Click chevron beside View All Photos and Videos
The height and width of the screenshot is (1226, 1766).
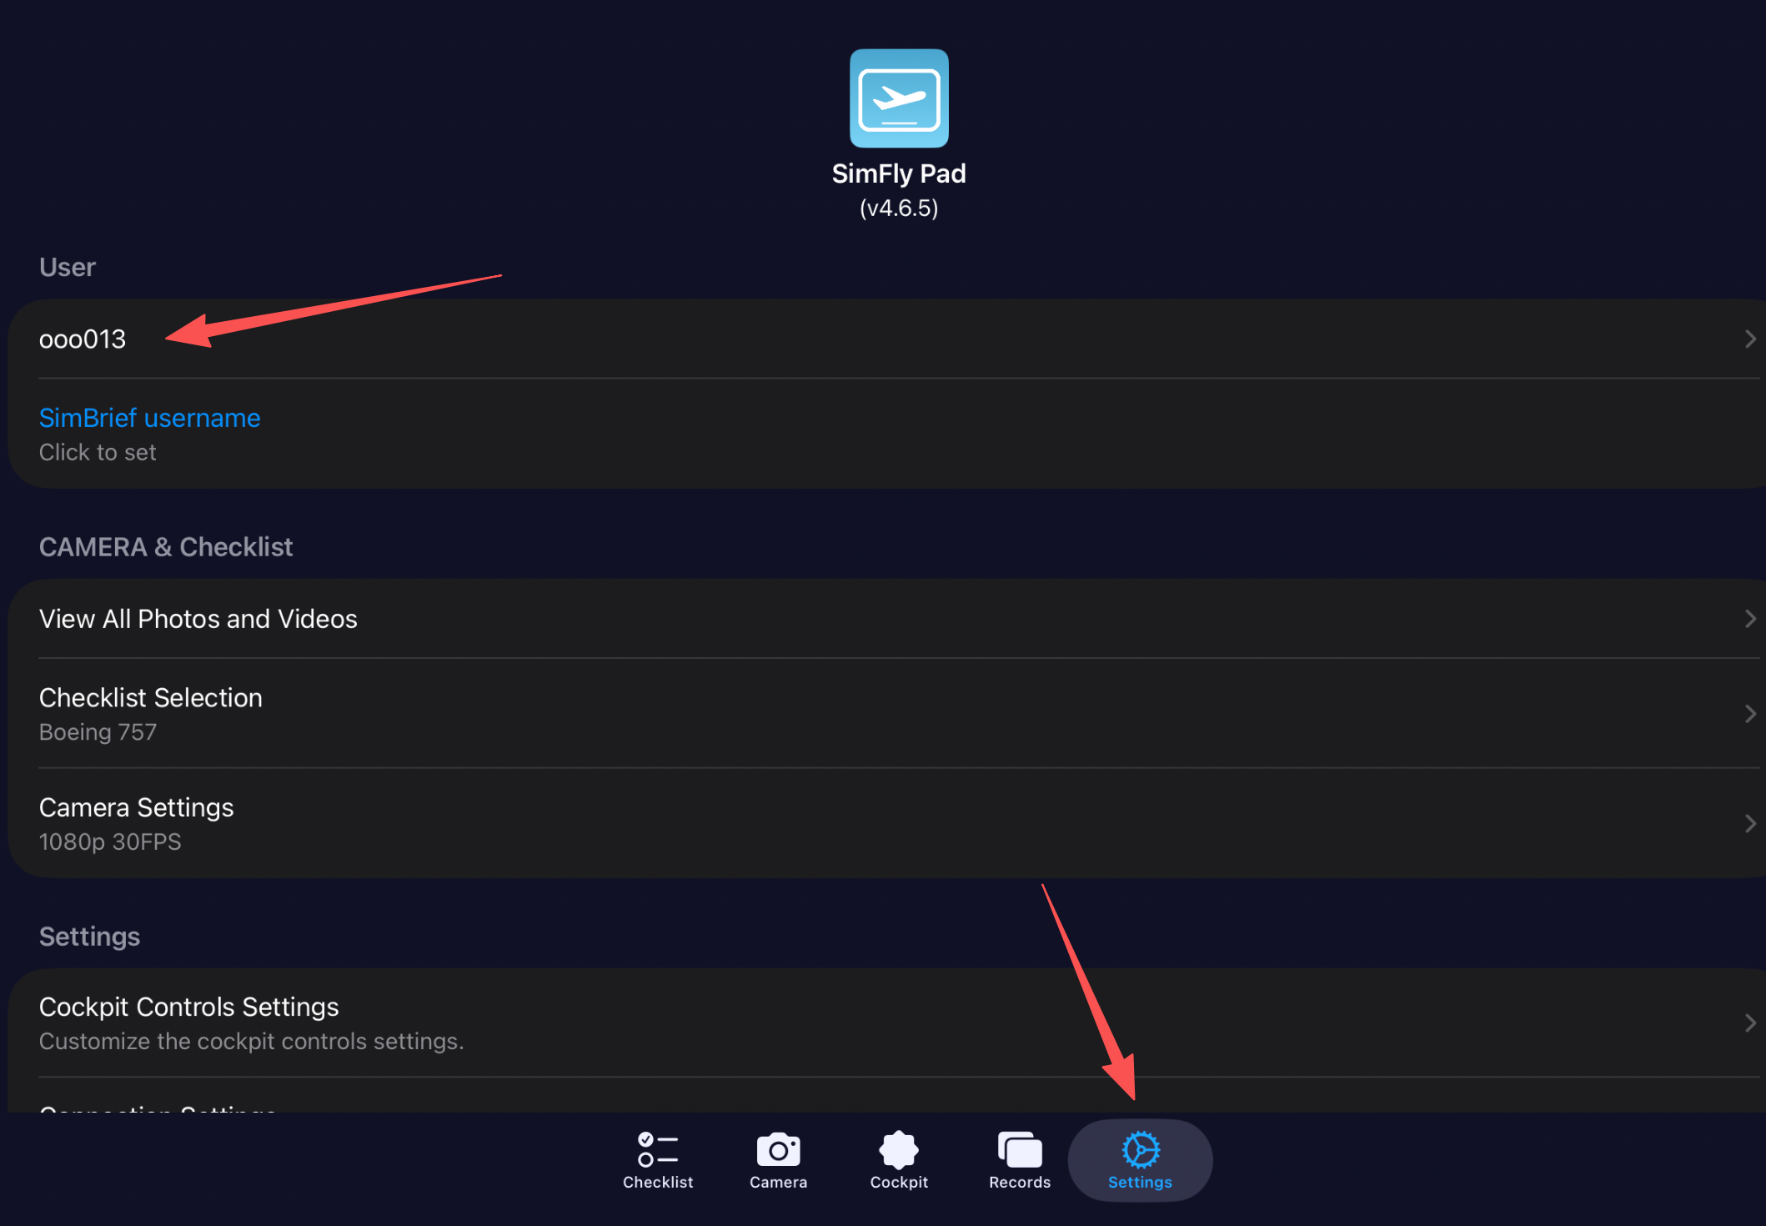(x=1749, y=619)
